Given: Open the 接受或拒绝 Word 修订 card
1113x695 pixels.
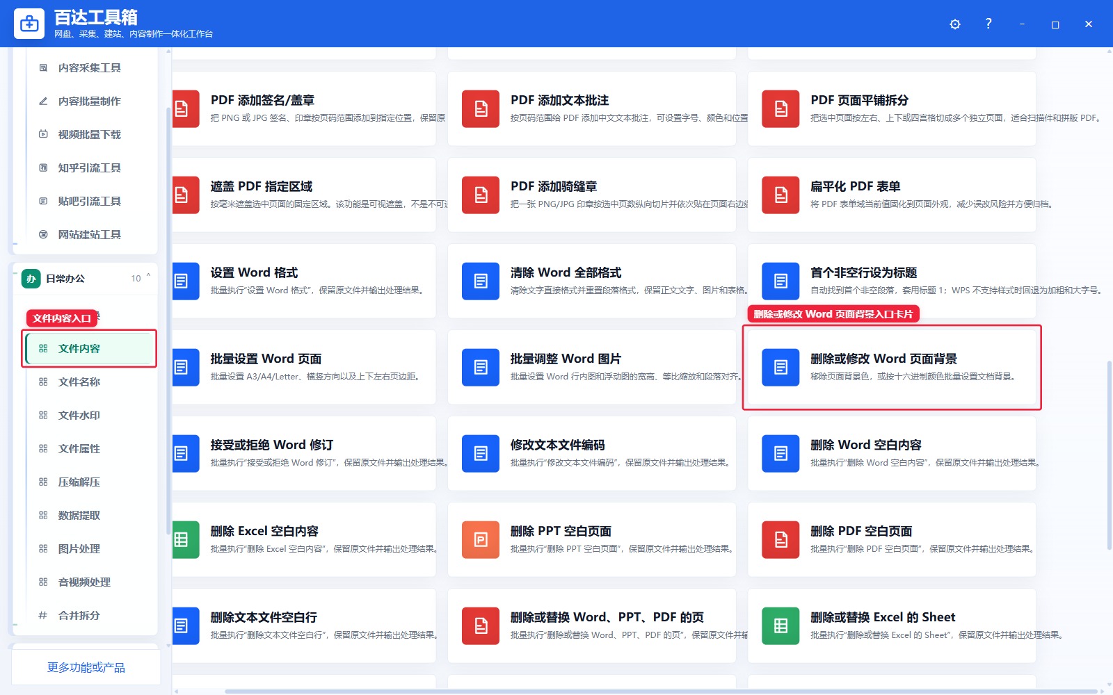Looking at the screenshot, I should pyautogui.click(x=304, y=453).
